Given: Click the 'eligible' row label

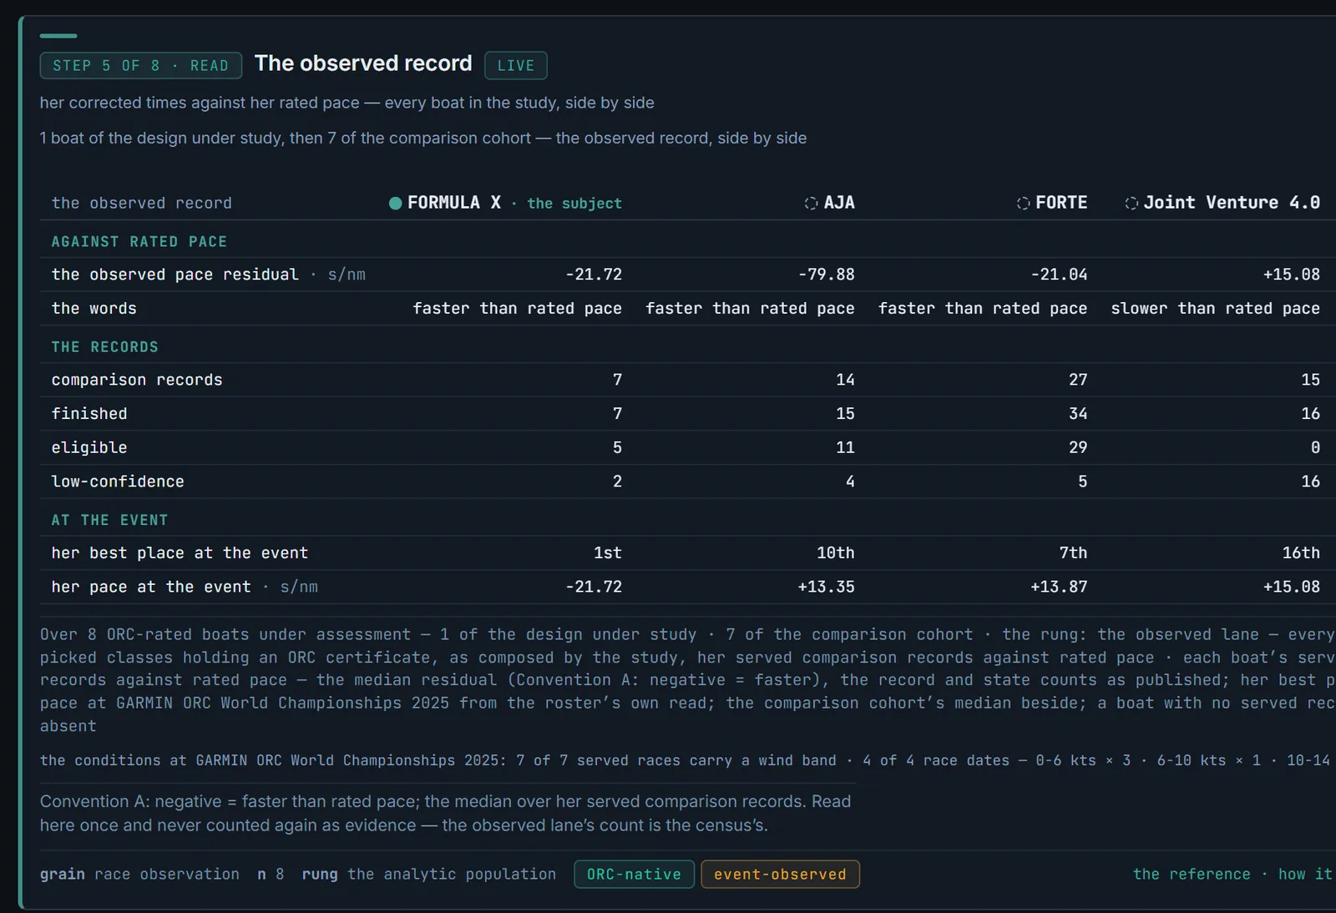Looking at the screenshot, I should tap(89, 448).
